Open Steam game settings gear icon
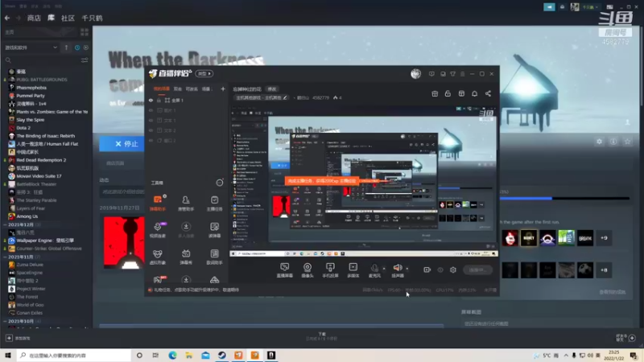The width and height of the screenshot is (644, 362). pos(599,142)
